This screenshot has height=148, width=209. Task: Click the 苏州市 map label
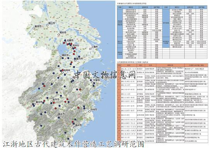pos(76,46)
